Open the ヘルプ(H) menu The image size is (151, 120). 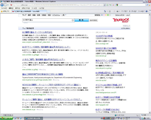(x=41, y=8)
